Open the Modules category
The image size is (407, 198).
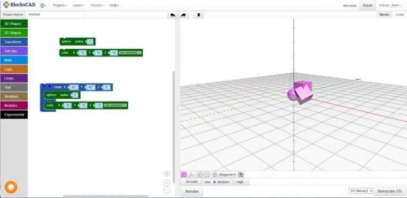pos(14,105)
